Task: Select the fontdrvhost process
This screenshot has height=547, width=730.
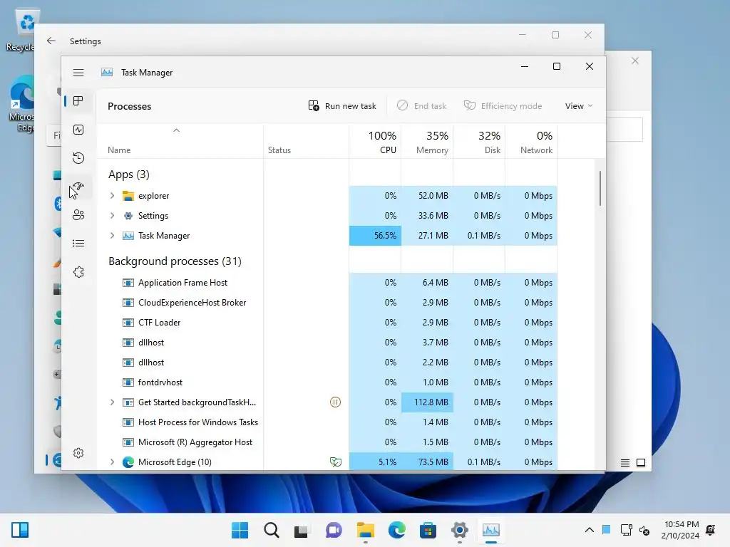Action: [x=327, y=382]
